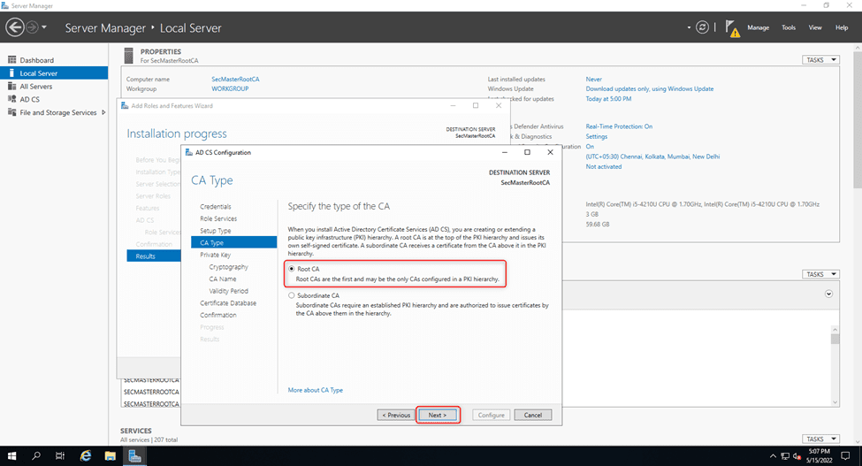Go to Cryptography step in wizard
This screenshot has width=862, height=466.
click(229, 267)
